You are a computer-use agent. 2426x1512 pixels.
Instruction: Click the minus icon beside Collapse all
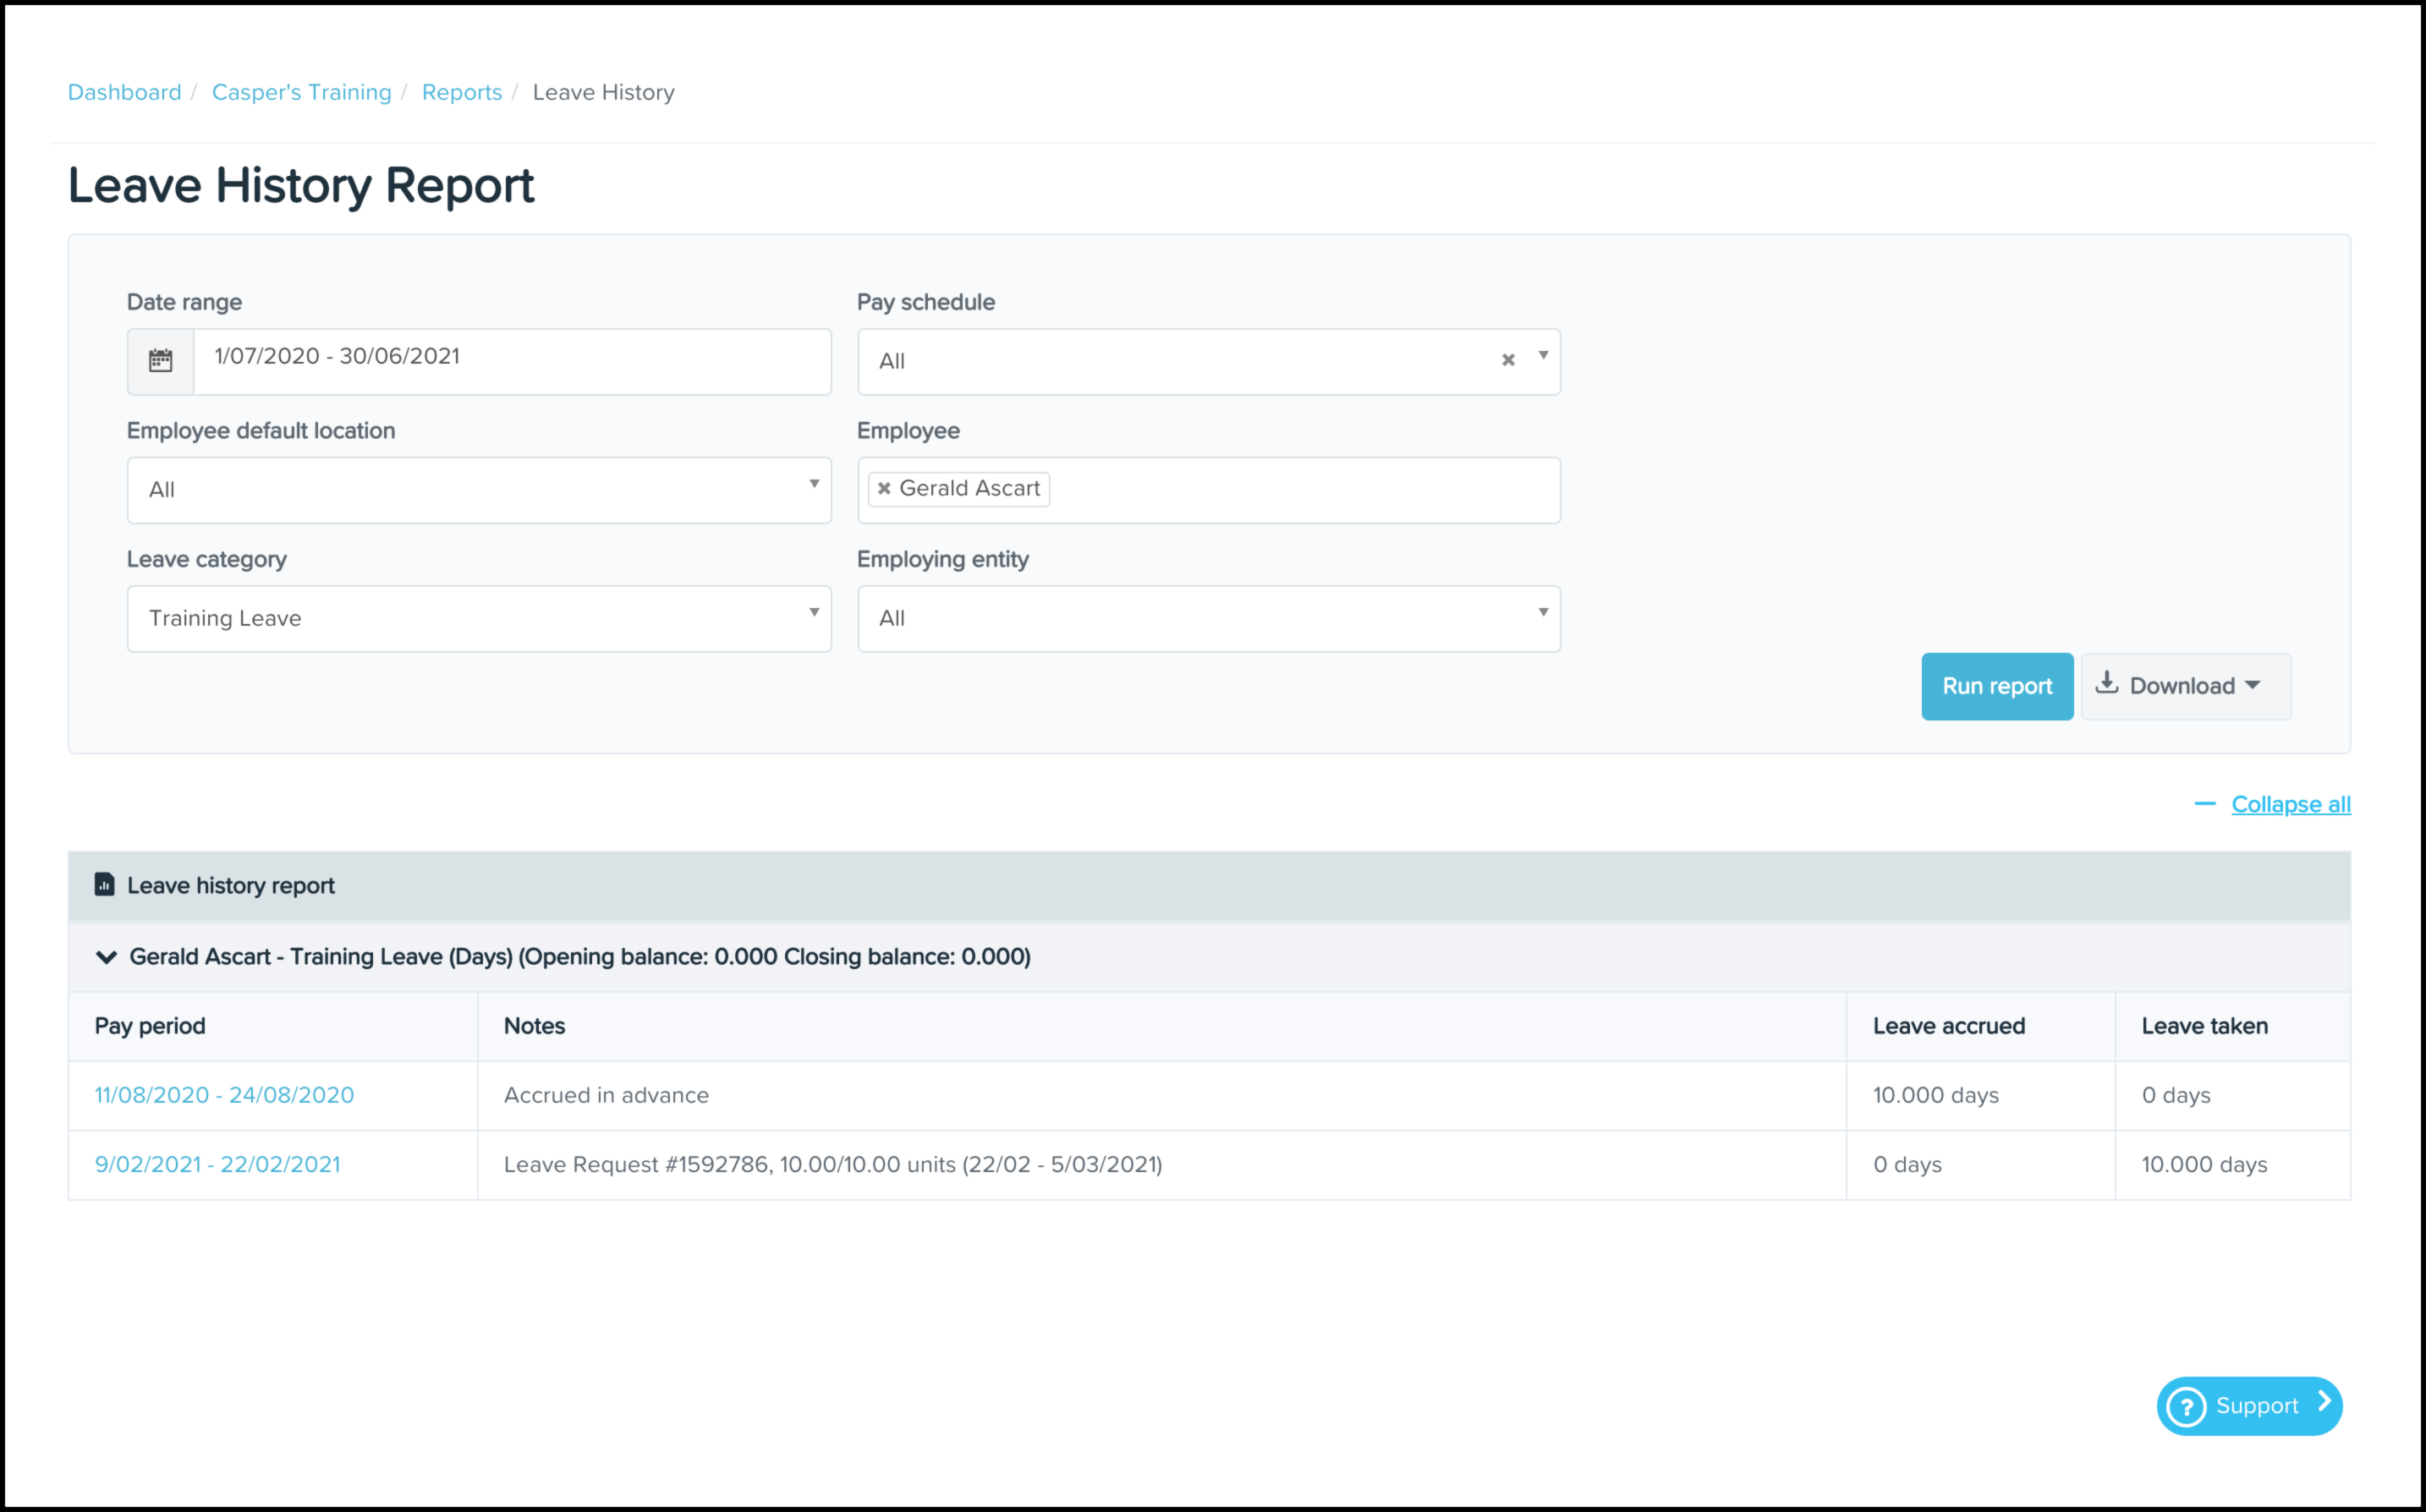tap(2204, 804)
